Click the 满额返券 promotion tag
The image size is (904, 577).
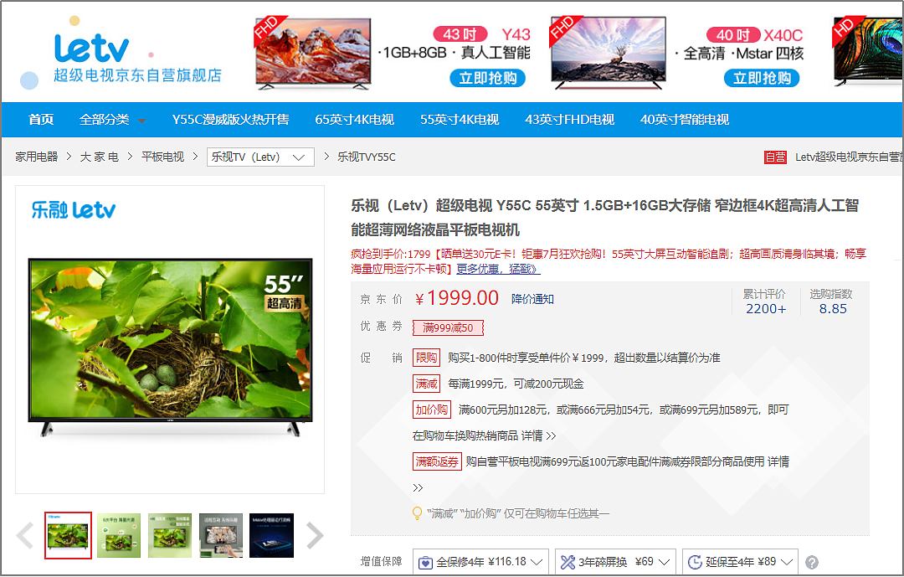tap(437, 461)
